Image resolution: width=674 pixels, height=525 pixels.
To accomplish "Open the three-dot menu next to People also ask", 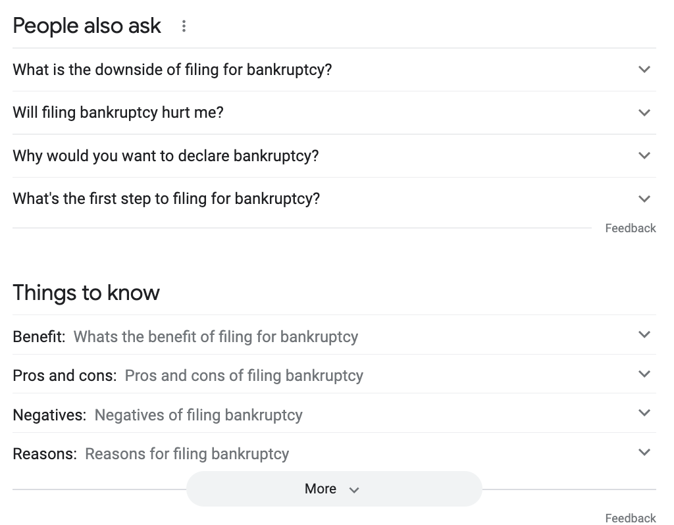I will (184, 26).
